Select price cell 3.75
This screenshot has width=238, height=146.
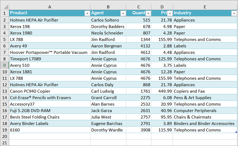coord(162,65)
